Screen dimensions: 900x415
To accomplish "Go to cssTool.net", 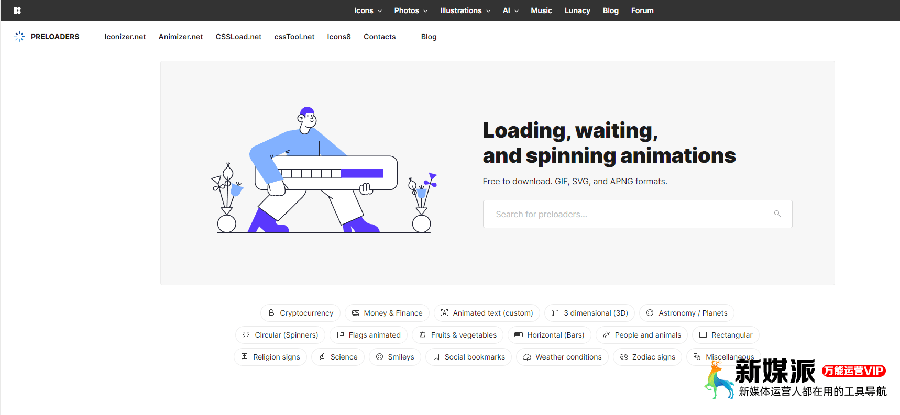I will 294,37.
